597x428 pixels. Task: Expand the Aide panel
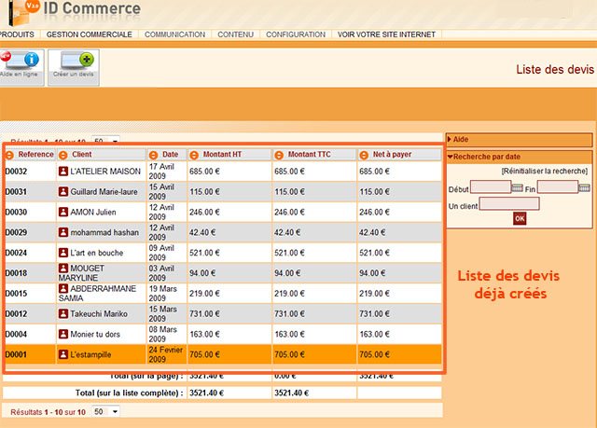[519, 139]
